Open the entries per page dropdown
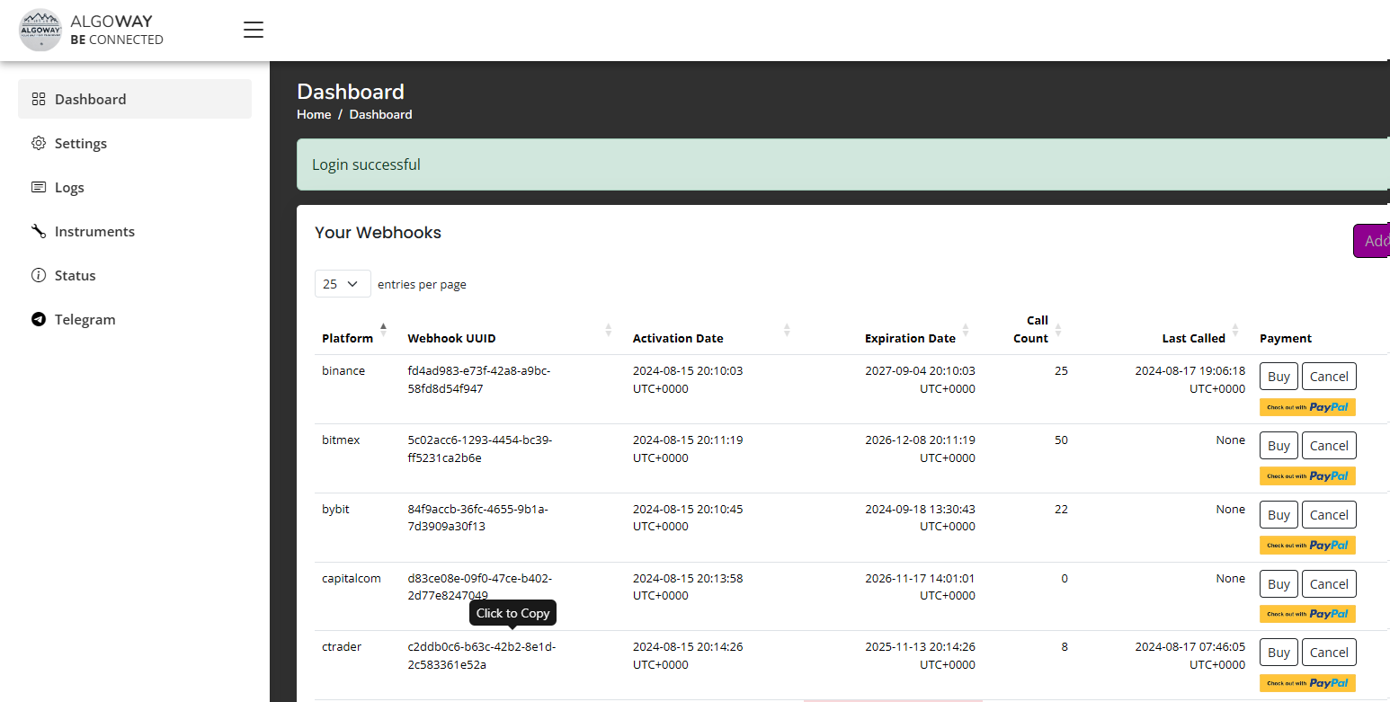The height and width of the screenshot is (702, 1390). pyautogui.click(x=343, y=283)
